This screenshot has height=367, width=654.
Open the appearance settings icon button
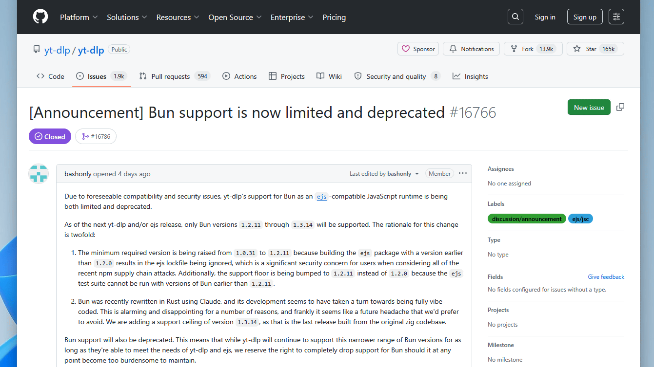[x=616, y=17]
